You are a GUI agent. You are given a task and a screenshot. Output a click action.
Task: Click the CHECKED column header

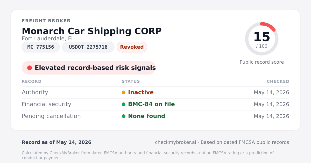pyautogui.click(x=278, y=82)
